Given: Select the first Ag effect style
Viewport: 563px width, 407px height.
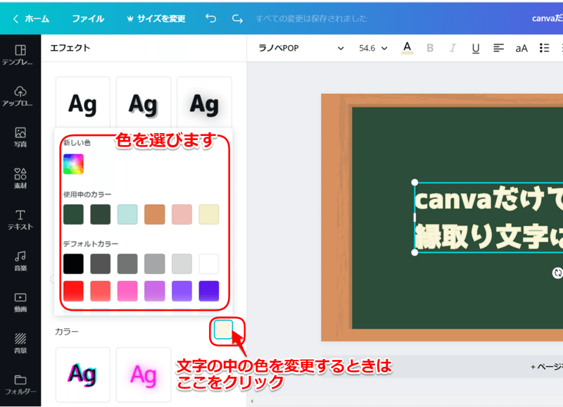Looking at the screenshot, I should (82, 102).
